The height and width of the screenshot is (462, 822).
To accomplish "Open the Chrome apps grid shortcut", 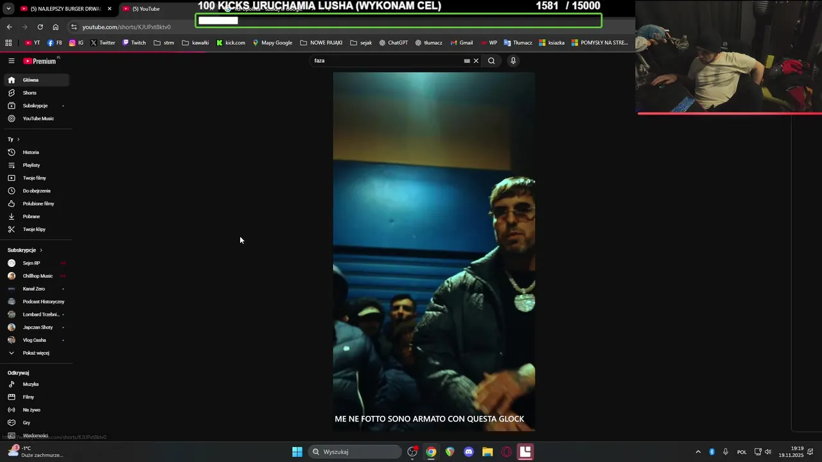I will 8,43.
